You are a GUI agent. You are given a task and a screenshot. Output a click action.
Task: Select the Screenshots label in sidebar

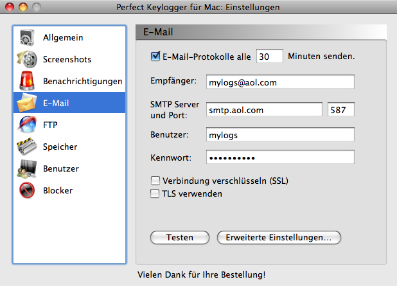67,59
